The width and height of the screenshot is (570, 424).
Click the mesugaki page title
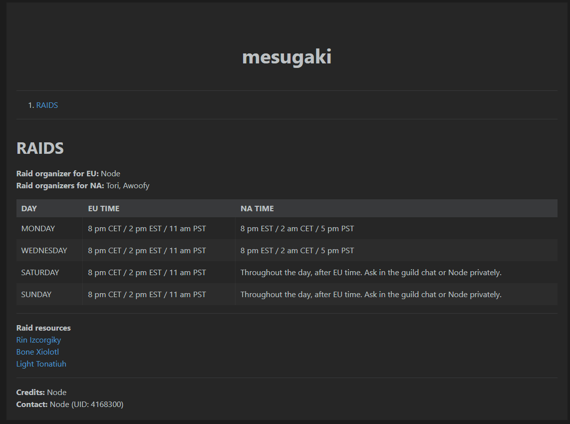tap(287, 57)
